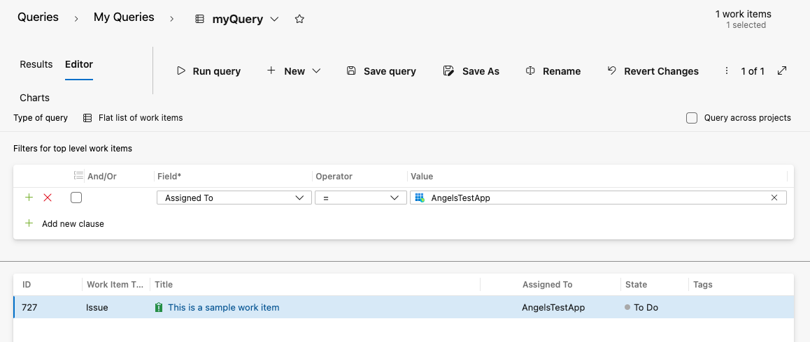Switch to the Results tab
The width and height of the screenshot is (810, 342).
pos(36,64)
